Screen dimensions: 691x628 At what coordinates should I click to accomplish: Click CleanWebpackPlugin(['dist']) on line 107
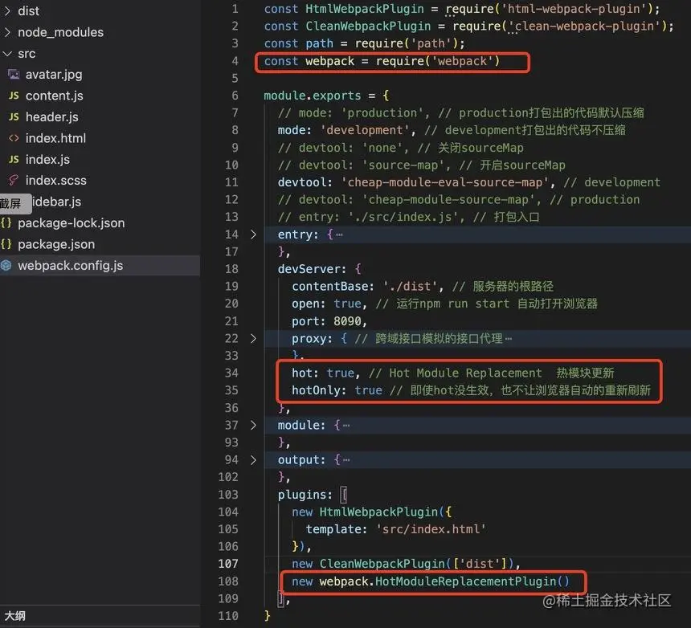click(x=416, y=564)
